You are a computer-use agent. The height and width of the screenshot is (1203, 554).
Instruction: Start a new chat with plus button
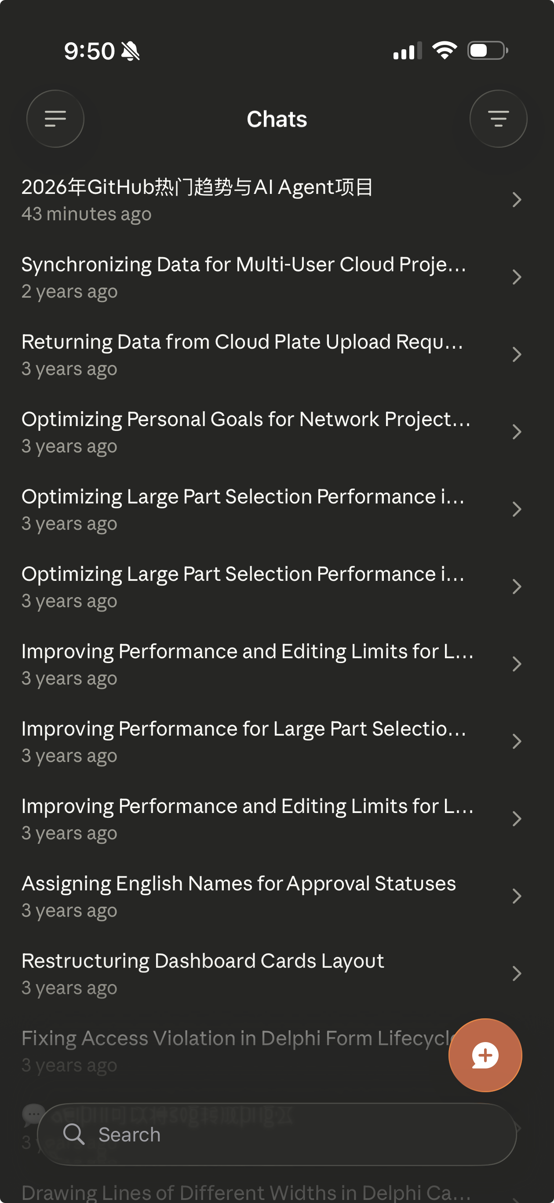[x=485, y=1055]
